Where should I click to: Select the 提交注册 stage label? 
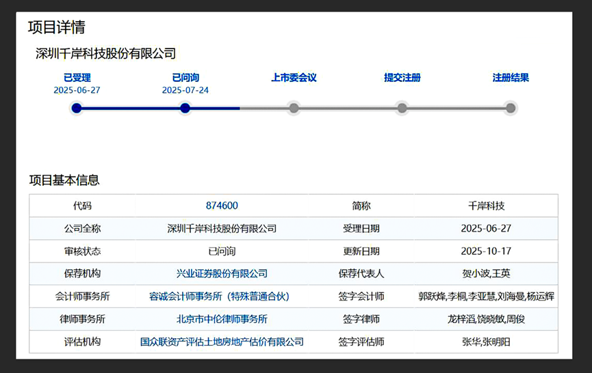coord(402,78)
